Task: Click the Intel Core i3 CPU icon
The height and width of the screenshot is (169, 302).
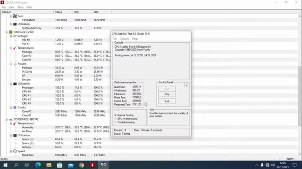Action: pos(11,32)
